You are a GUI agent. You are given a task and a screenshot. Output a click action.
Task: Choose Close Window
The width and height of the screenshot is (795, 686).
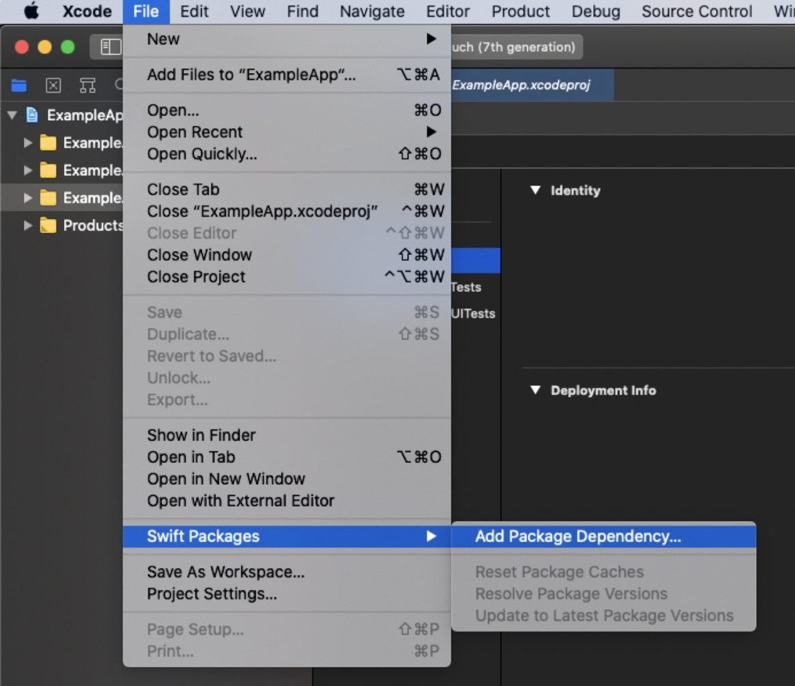click(x=286, y=254)
